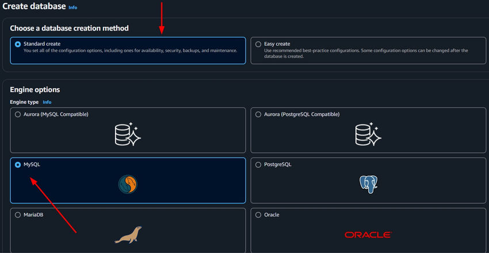
Task: Open the Info link beside Create database
Action: pyautogui.click(x=72, y=7)
